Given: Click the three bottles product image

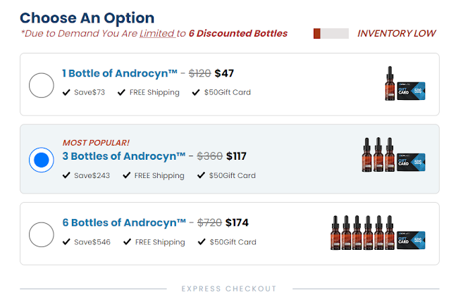Looking at the screenshot, I should pos(379,155).
